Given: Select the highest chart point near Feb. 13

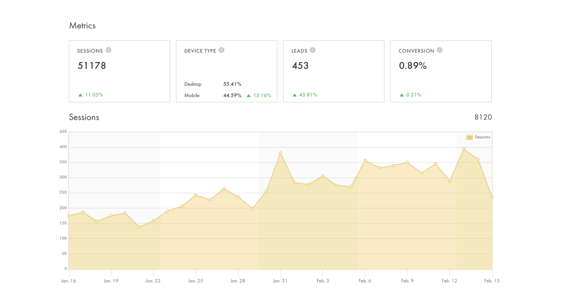Looking at the screenshot, I should [464, 149].
